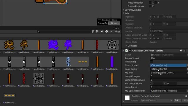Viewport: 188px width, 106px height.
Task: Click the Horizontal Move Y field
Action: 171,84
